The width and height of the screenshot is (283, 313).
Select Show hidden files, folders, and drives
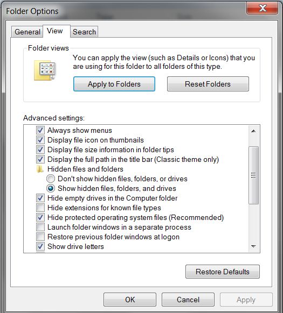(x=51, y=188)
